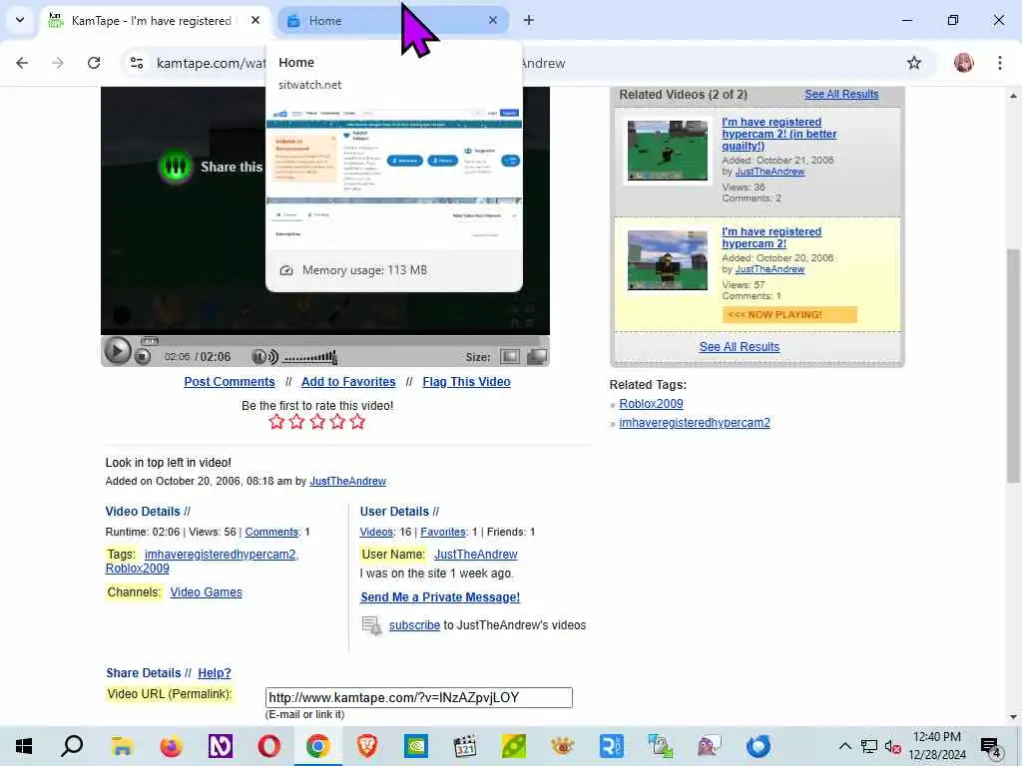Open NVIDIA app from the taskbar

click(x=416, y=746)
